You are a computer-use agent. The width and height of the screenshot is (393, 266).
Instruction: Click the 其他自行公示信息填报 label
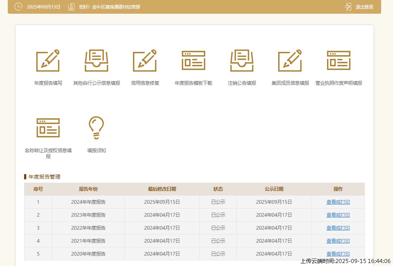[97, 83]
